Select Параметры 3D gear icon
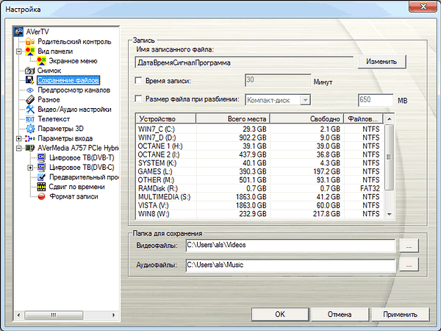The image size is (441, 331). 29,128
